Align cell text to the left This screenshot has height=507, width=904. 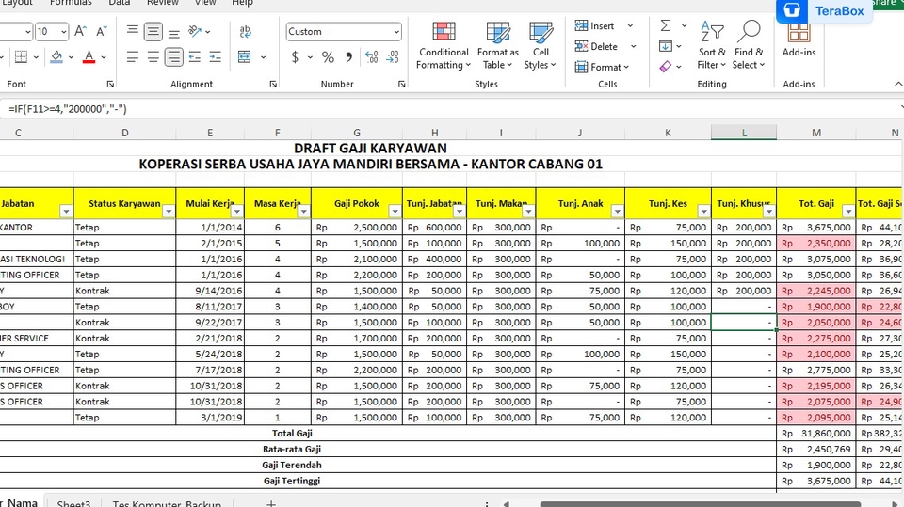click(133, 56)
